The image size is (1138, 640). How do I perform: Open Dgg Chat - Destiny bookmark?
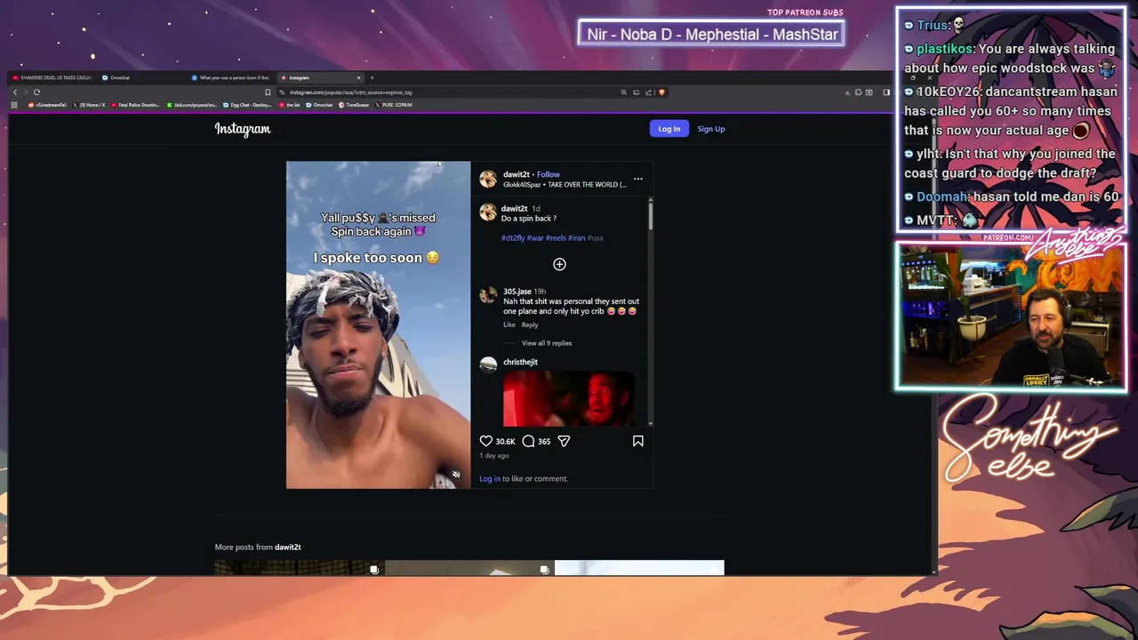click(x=248, y=105)
